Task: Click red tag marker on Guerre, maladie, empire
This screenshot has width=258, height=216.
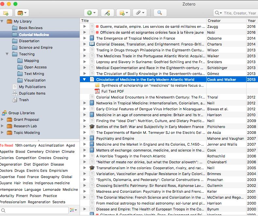Action: (97, 27)
